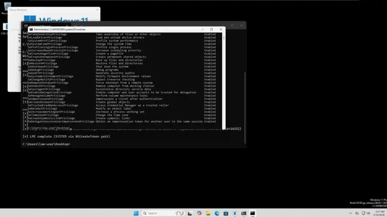Click the bottom prompt in background Terminal
This screenshot has height=217, width=387.
click(46, 144)
